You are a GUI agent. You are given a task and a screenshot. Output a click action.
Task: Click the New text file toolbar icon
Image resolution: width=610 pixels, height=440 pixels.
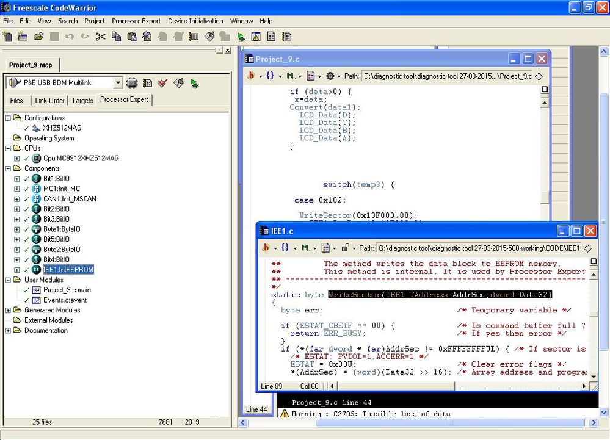[x=7, y=37]
